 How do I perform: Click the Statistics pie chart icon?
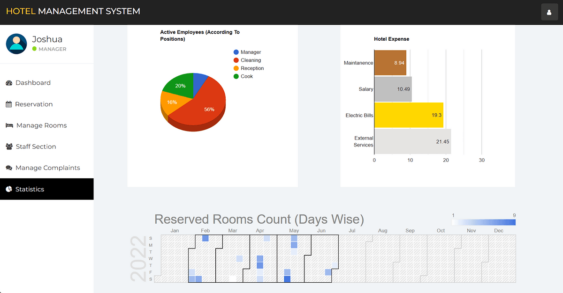pos(9,190)
